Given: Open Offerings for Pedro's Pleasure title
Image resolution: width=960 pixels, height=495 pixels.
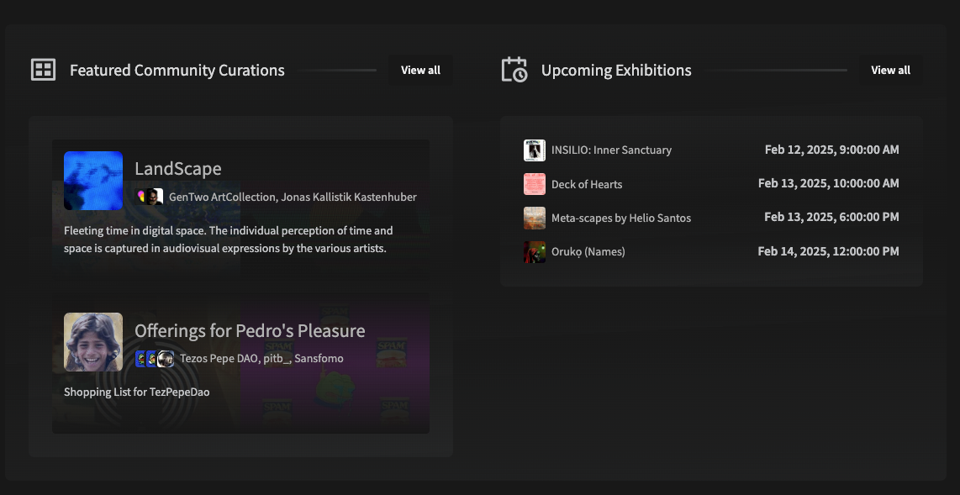Looking at the screenshot, I should click(250, 331).
